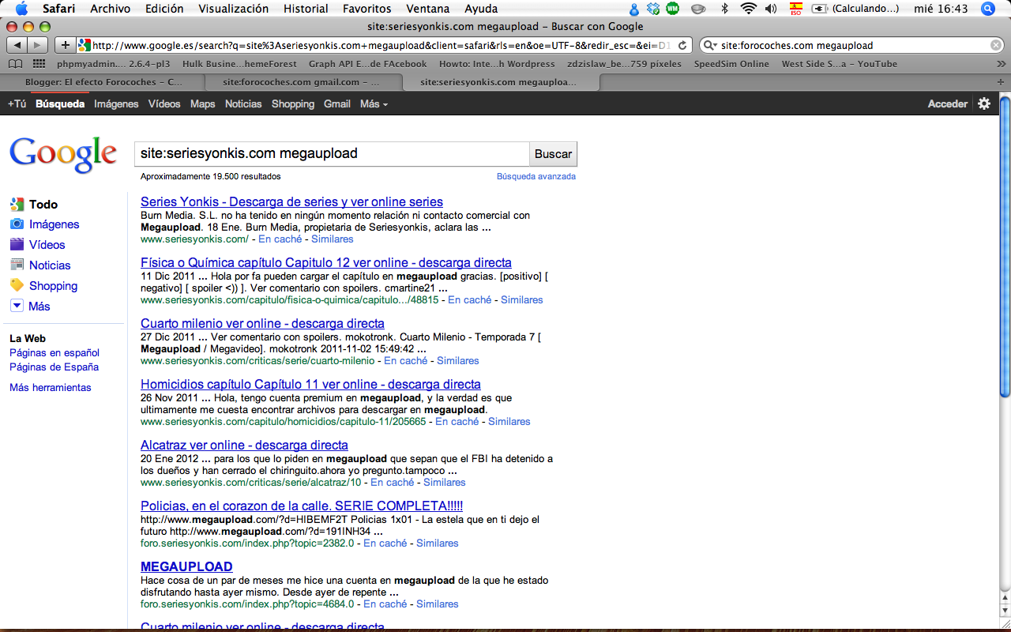Select the Shopping tag icon in sidebar
Viewport: 1011px width, 632px height.
pos(17,286)
